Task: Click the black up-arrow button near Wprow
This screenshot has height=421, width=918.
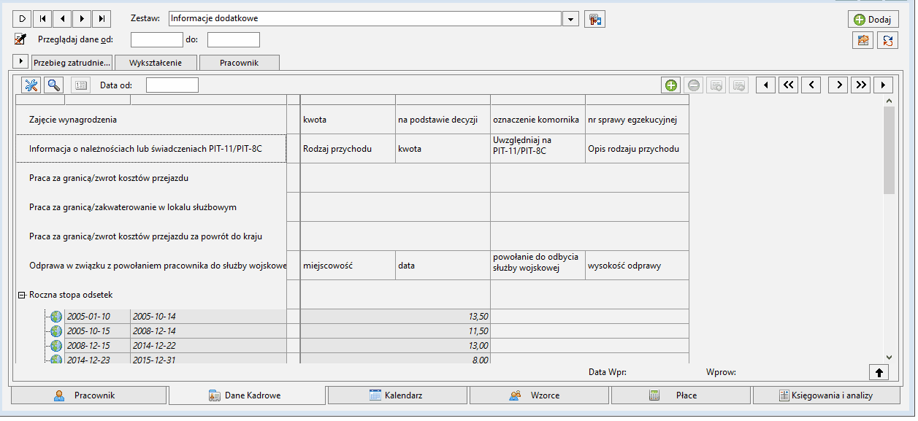Action: click(879, 372)
